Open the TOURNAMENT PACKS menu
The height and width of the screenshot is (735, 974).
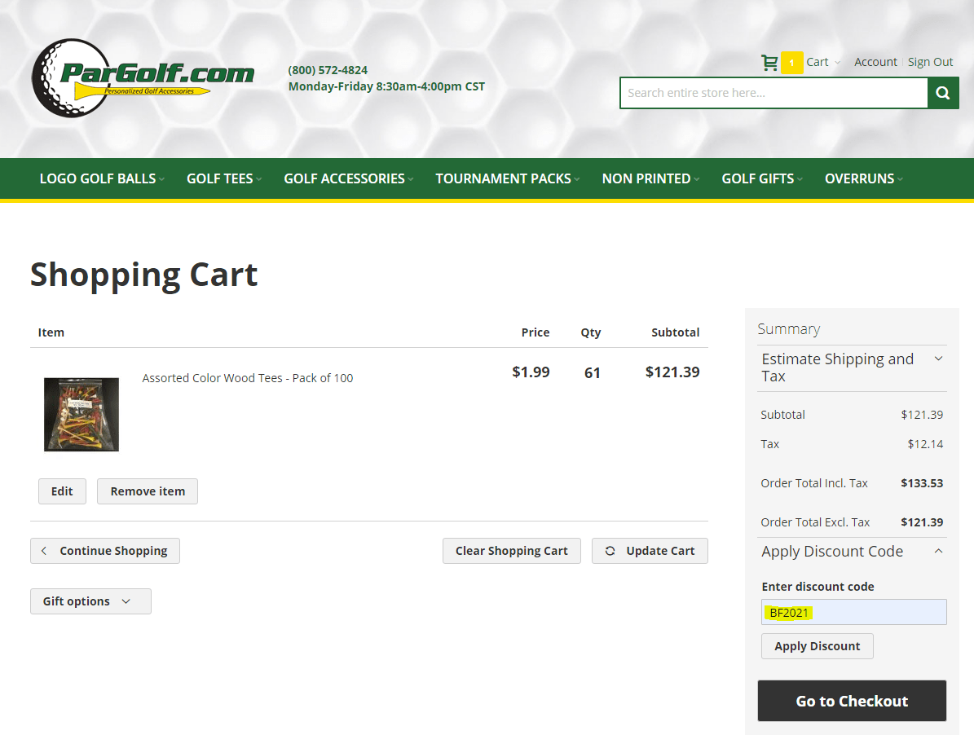tap(503, 178)
